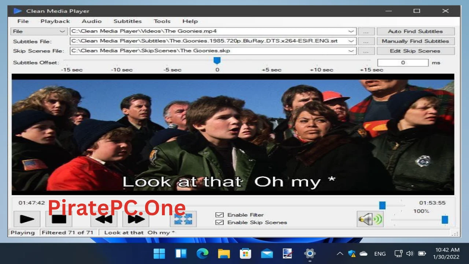The image size is (469, 264).
Task: Click the Fast Forward button
Action: 136,219
